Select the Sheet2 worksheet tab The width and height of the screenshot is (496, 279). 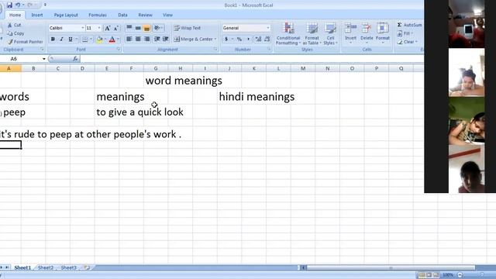tap(46, 267)
